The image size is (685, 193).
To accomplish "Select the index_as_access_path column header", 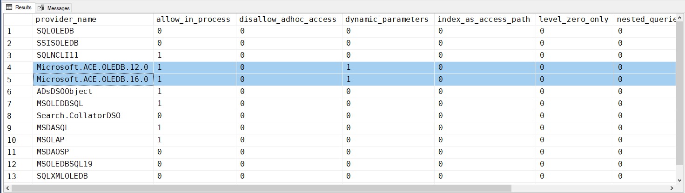I will (x=485, y=19).
